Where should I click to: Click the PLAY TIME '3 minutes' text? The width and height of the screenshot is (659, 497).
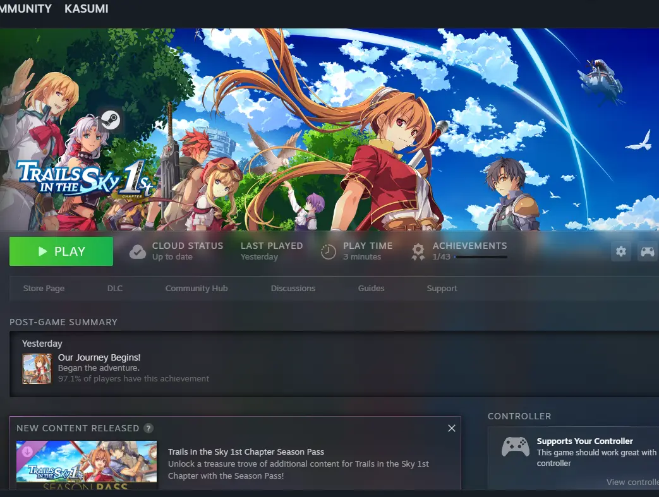click(362, 256)
